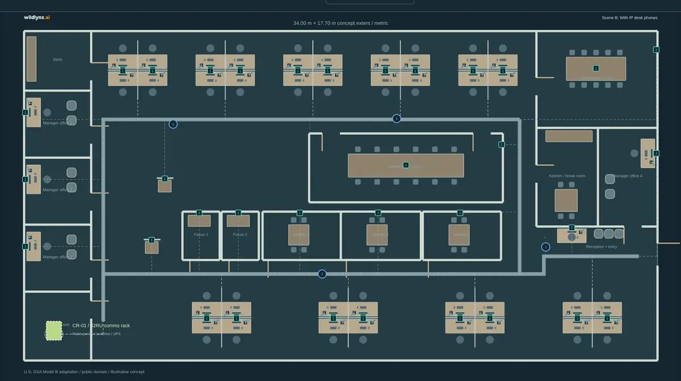Viewport: 681px width, 381px height.
Task: Click the Focus 1 room outlet marker
Action: click(x=199, y=213)
